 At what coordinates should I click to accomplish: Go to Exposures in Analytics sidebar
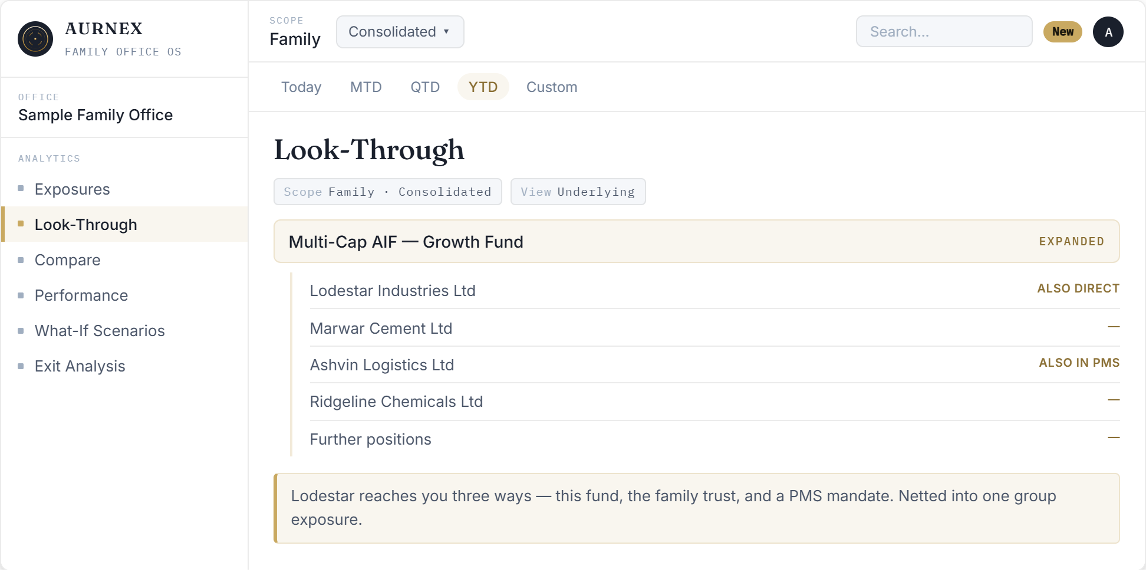click(124, 189)
